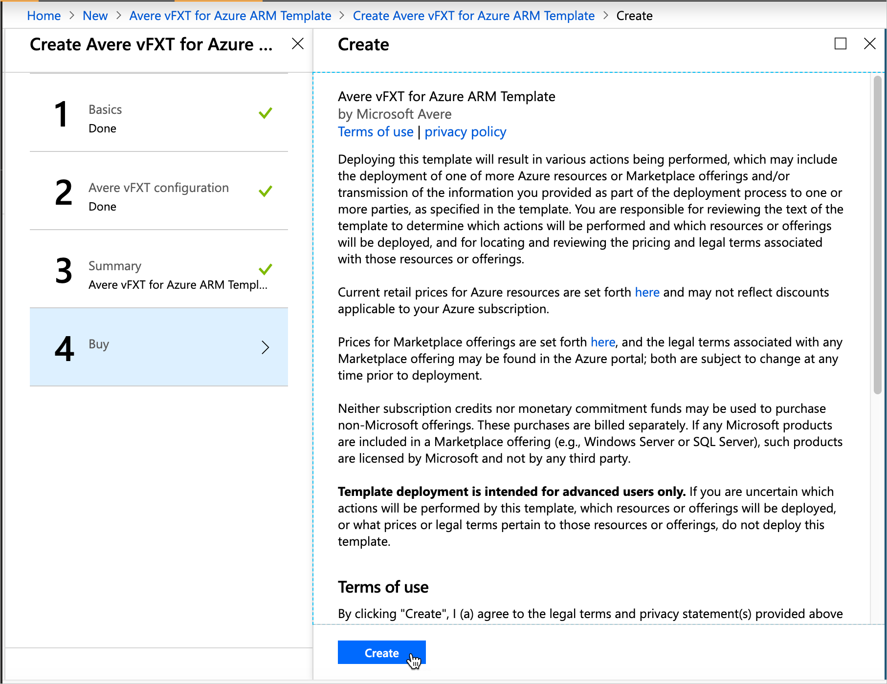Open the New breadcrumb entry
The height and width of the screenshot is (684, 887).
click(95, 15)
